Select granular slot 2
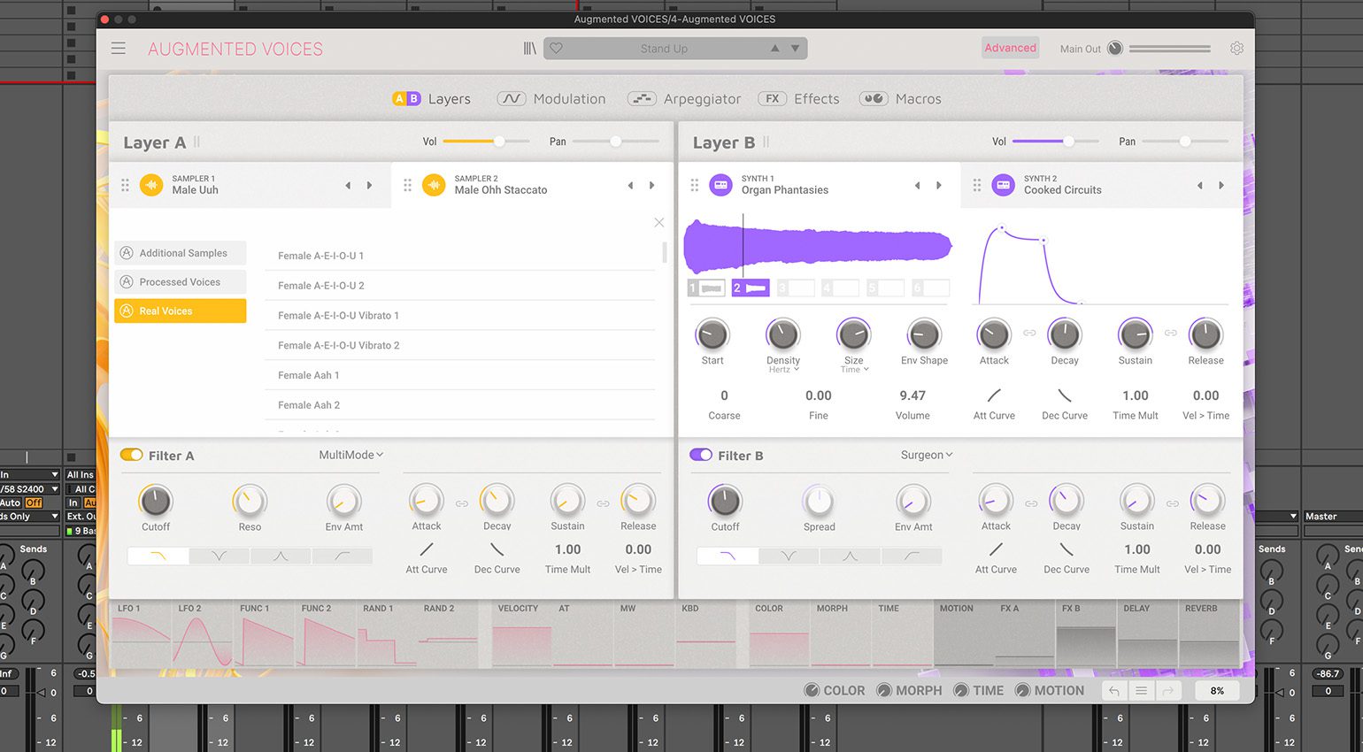 point(751,288)
